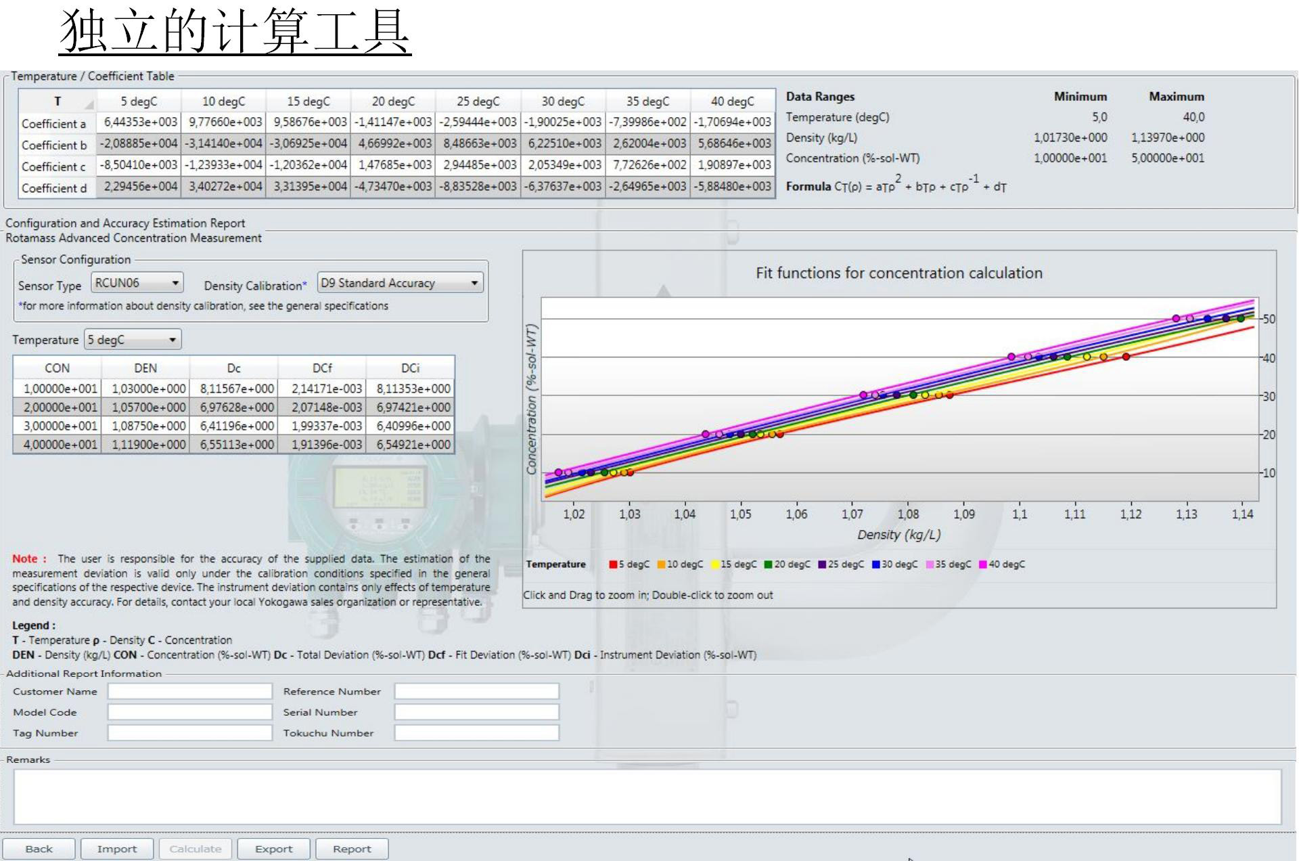Image resolution: width=1299 pixels, height=861 pixels.
Task: Click the Dc column header
Action: tap(233, 368)
